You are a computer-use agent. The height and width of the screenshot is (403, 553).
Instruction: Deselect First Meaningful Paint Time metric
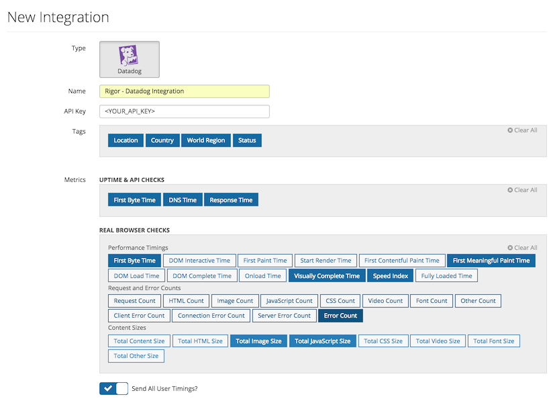491,261
